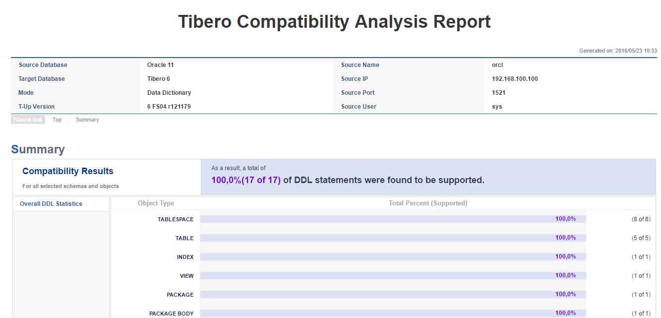Click the Overall DDL Statistics tab

point(51,203)
